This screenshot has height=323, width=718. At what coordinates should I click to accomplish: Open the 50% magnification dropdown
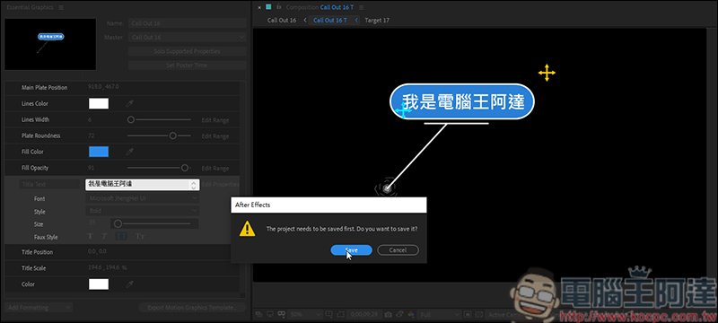click(x=304, y=314)
